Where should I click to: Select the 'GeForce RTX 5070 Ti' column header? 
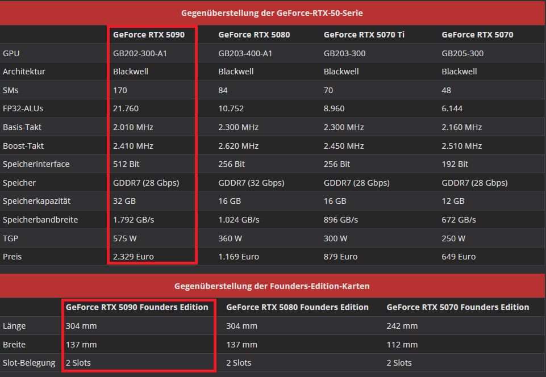coord(364,35)
